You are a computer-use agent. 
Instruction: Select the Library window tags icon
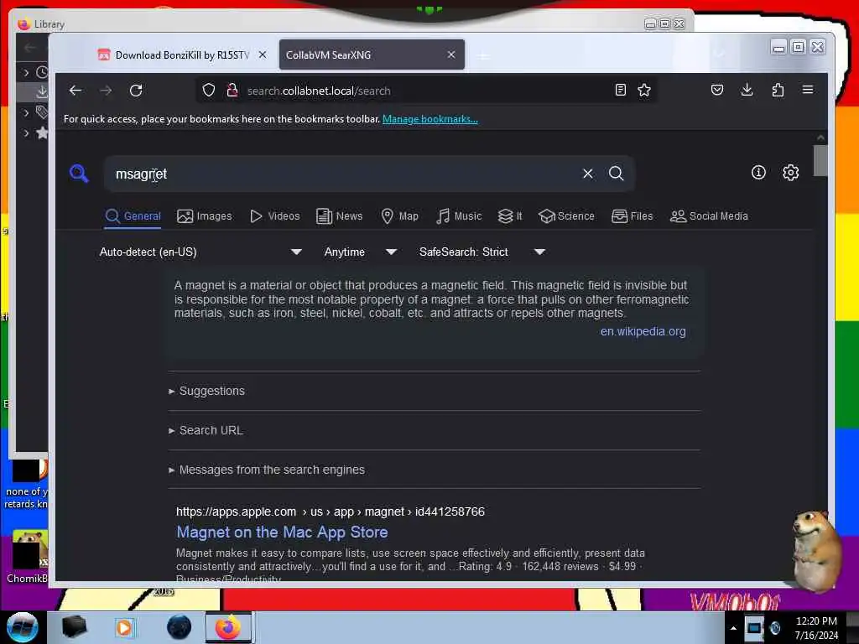click(42, 112)
